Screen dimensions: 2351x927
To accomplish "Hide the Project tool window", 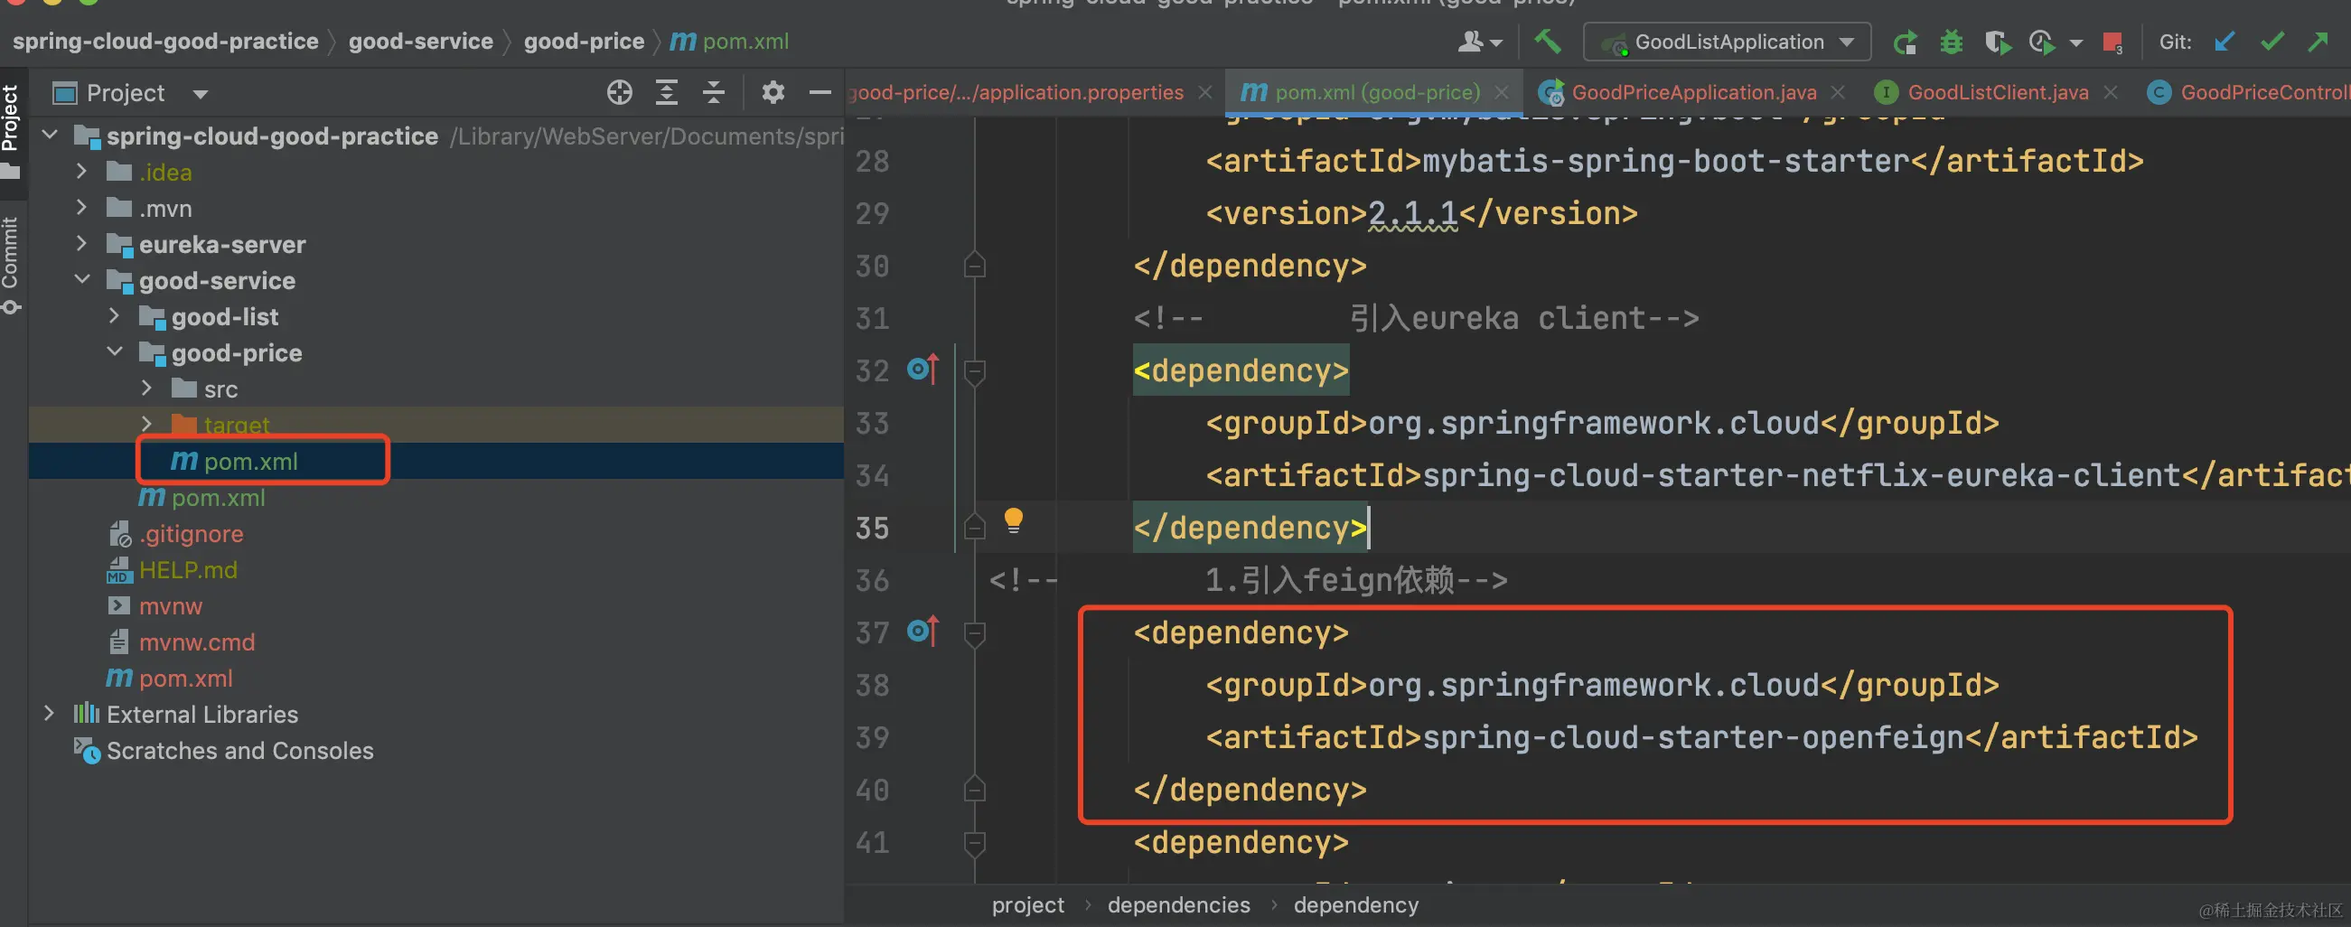I will pos(820,92).
